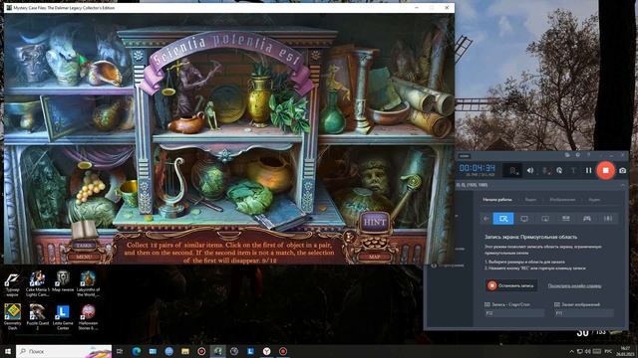Toggle the microphone in recorder toolbar

click(545, 171)
